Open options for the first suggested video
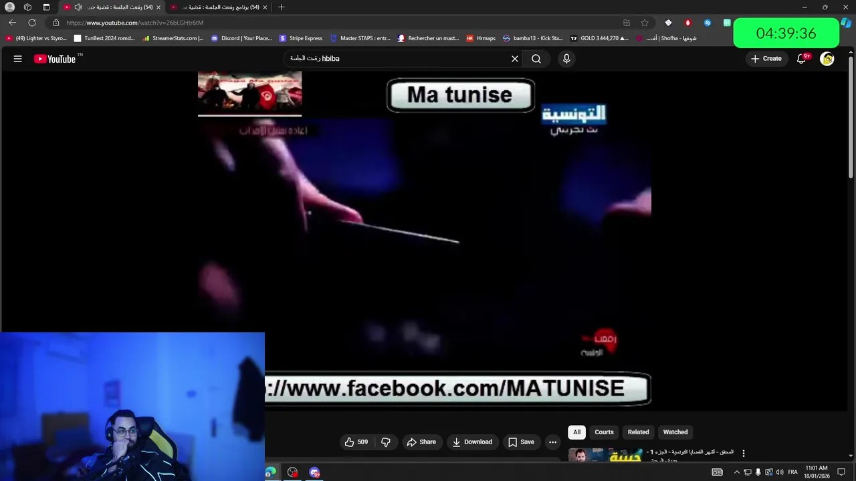 point(743,454)
